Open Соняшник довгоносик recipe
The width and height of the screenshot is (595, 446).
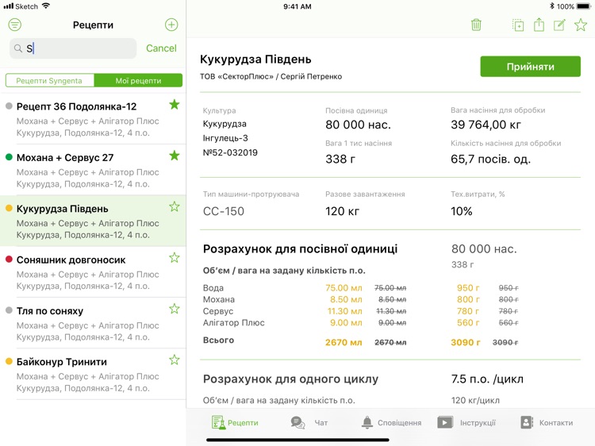click(93, 272)
